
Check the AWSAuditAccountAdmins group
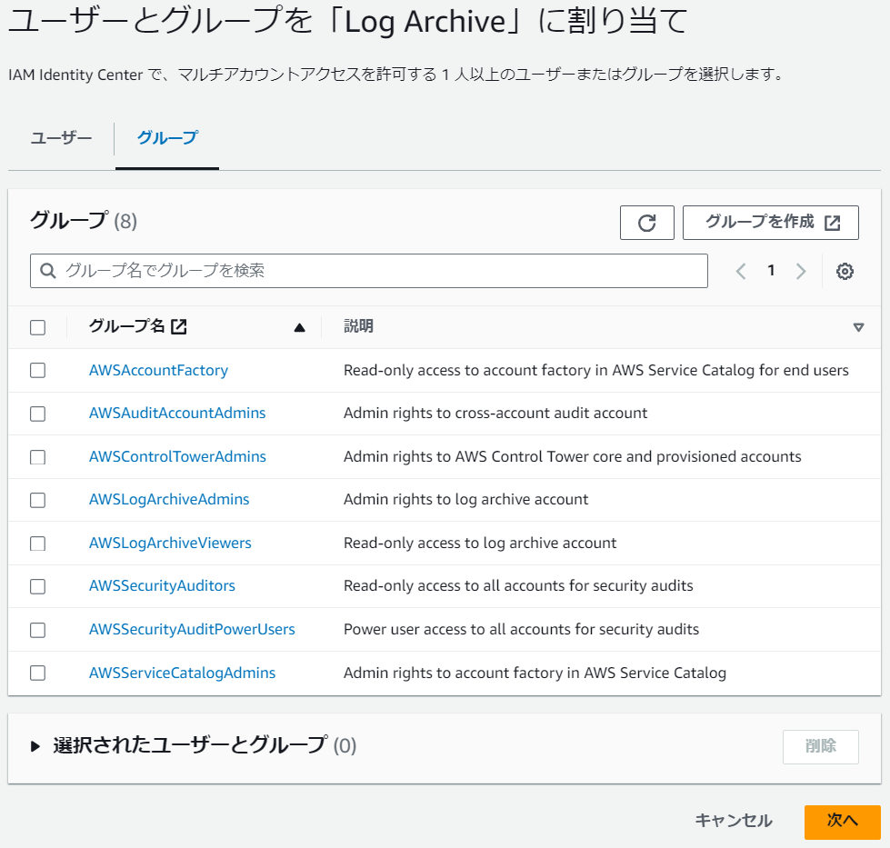(x=37, y=414)
